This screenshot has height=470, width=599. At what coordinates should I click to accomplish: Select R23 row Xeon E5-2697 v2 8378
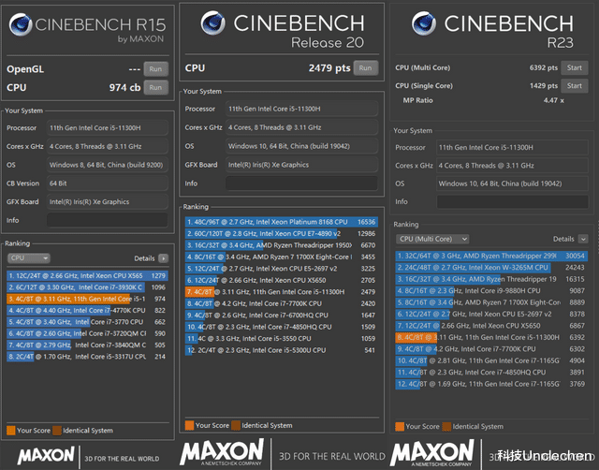[491, 314]
